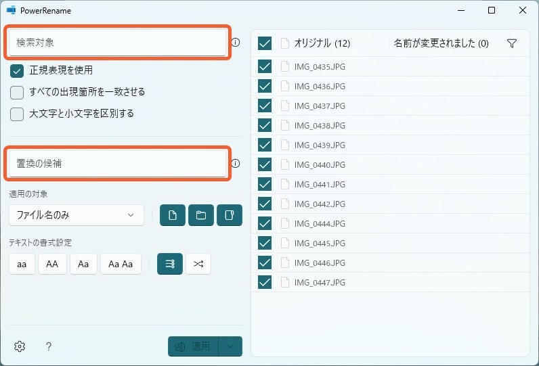Toggle the select-all checkbox beside オリジナル (12)

pyautogui.click(x=265, y=43)
